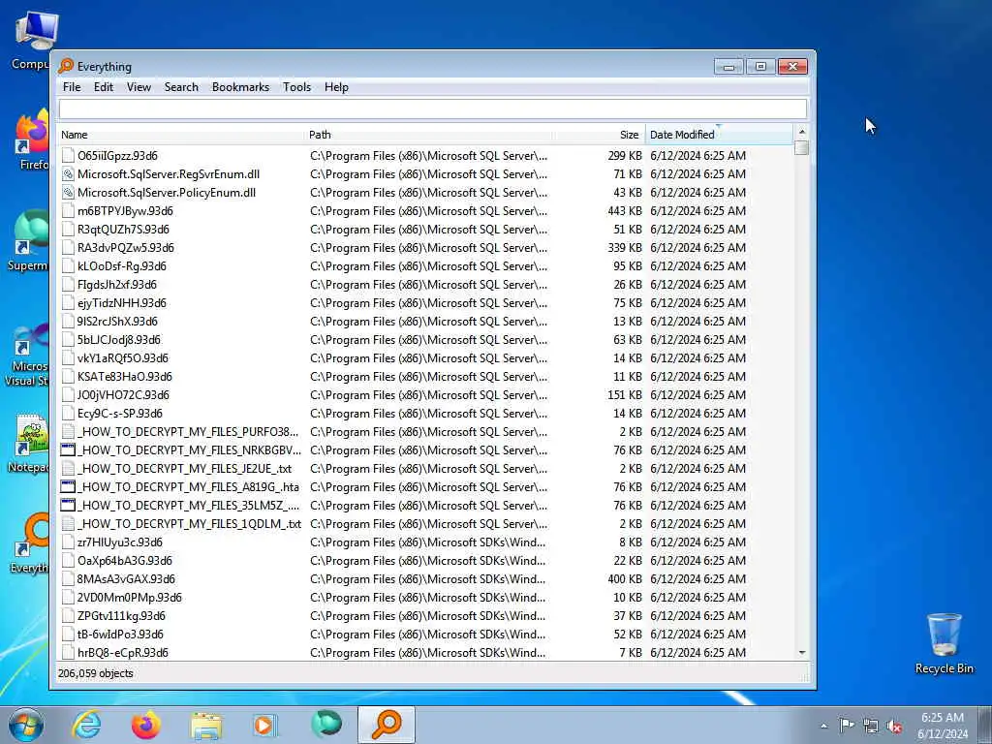Select file KSATe83HaO.93d6
Image resolution: width=992 pixels, height=744 pixels.
pyautogui.click(x=124, y=377)
